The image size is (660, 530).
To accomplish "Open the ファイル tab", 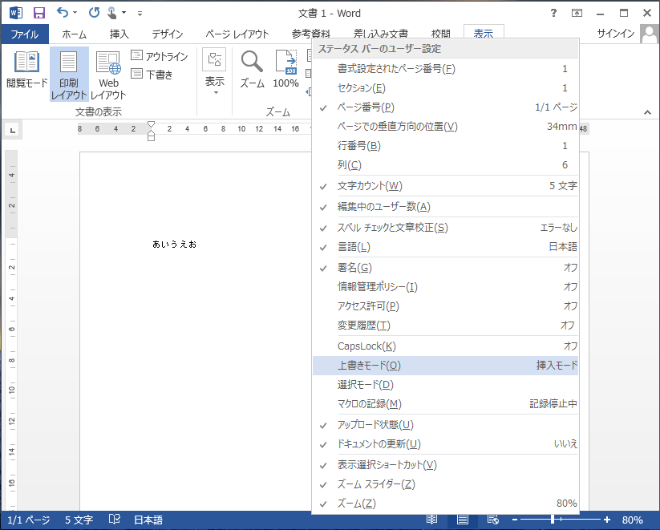I will 24,34.
